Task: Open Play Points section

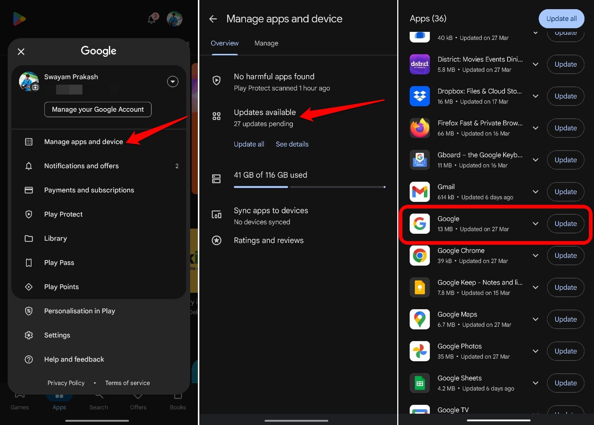Action: [61, 287]
